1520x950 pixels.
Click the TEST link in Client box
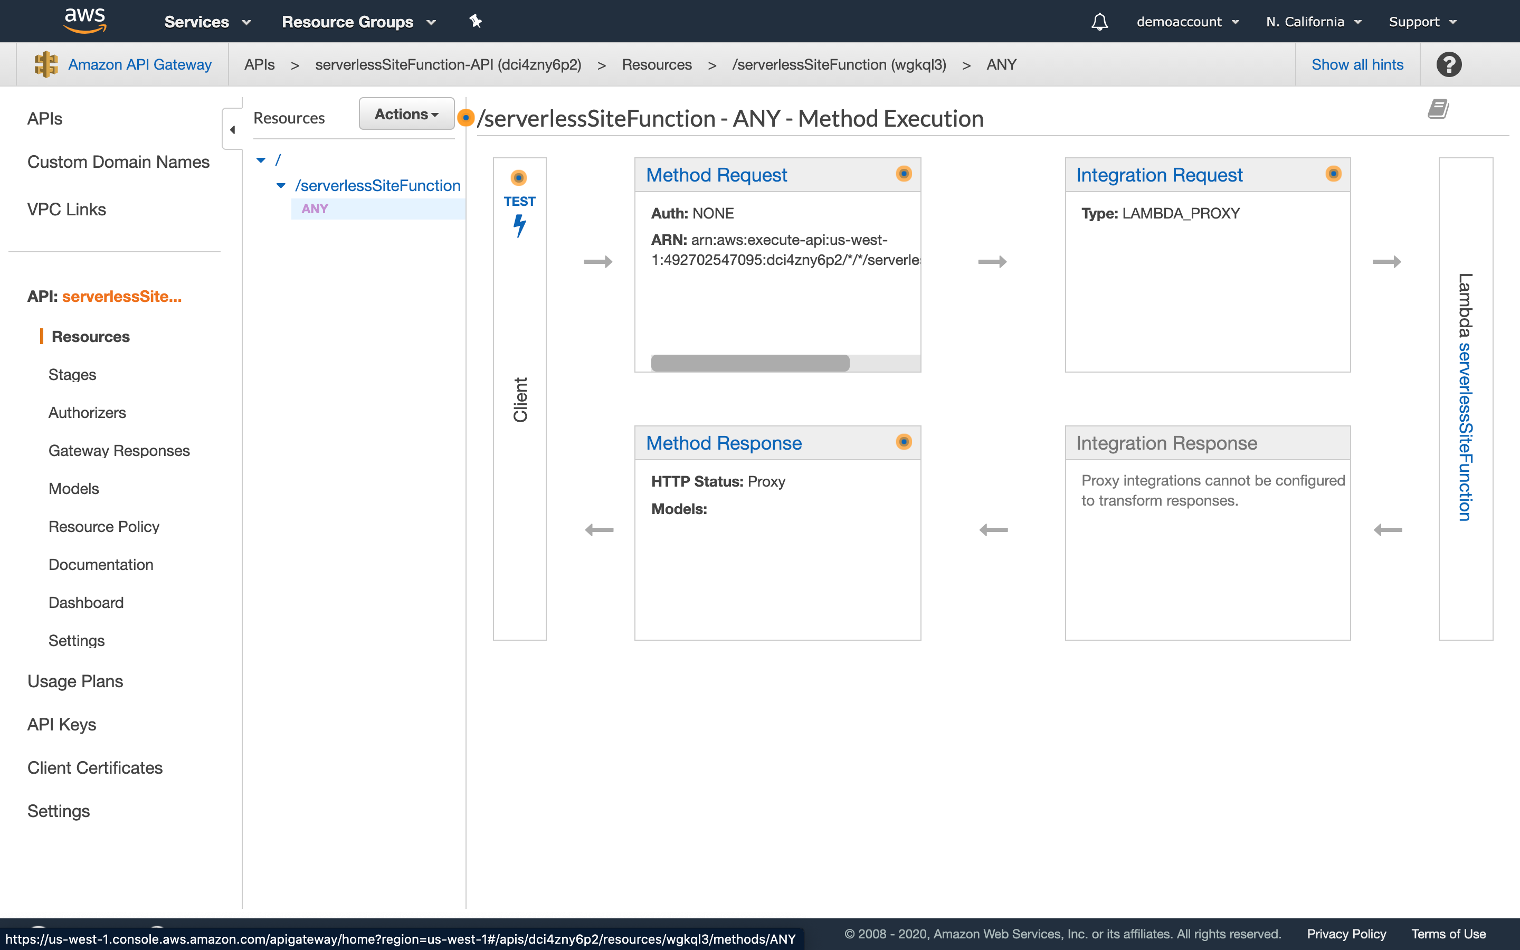(x=519, y=201)
